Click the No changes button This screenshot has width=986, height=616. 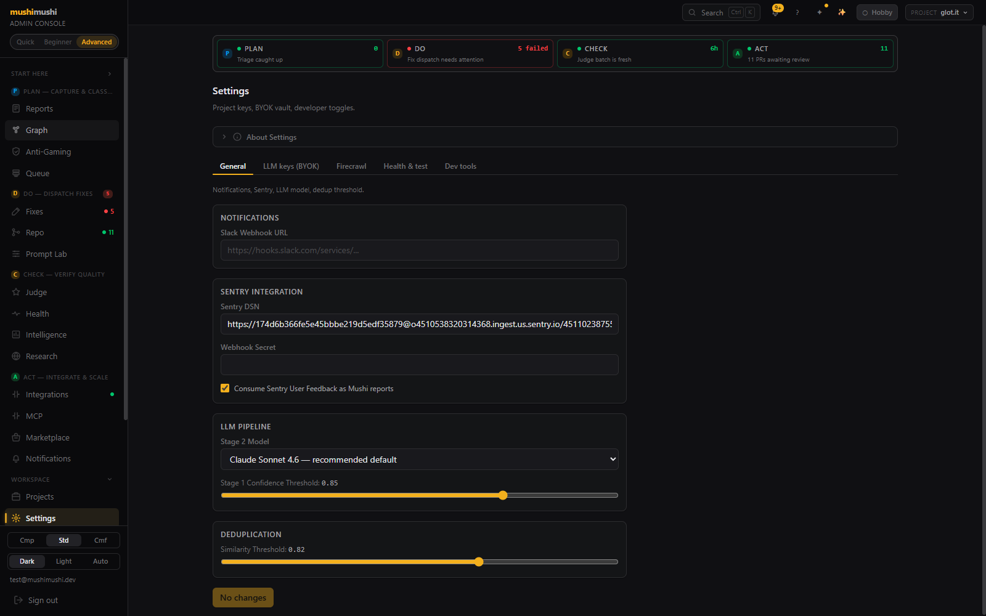243,598
